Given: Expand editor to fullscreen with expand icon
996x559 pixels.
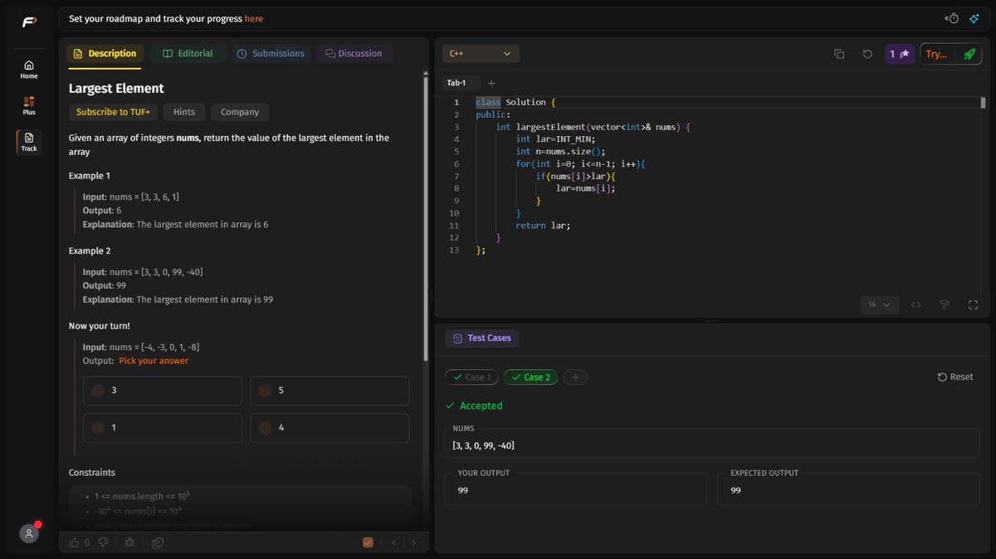Looking at the screenshot, I should [x=973, y=304].
